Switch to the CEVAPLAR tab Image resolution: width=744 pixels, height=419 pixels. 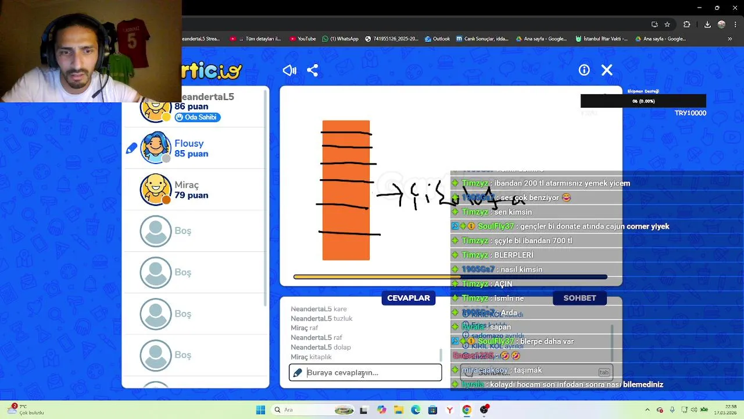click(x=409, y=298)
